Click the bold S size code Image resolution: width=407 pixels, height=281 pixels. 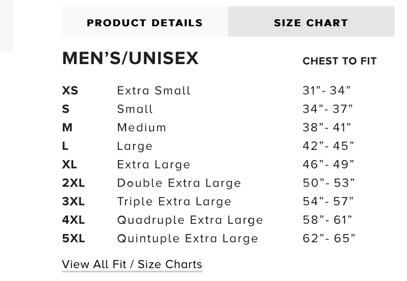pyautogui.click(x=65, y=109)
